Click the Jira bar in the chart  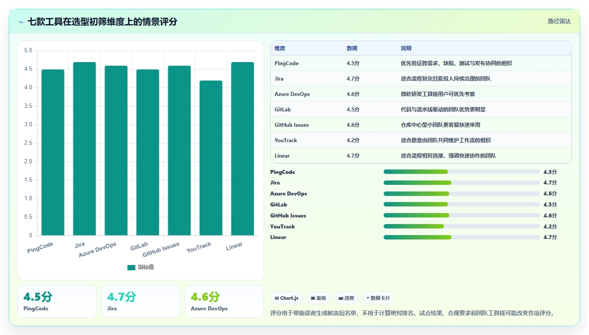[85, 149]
